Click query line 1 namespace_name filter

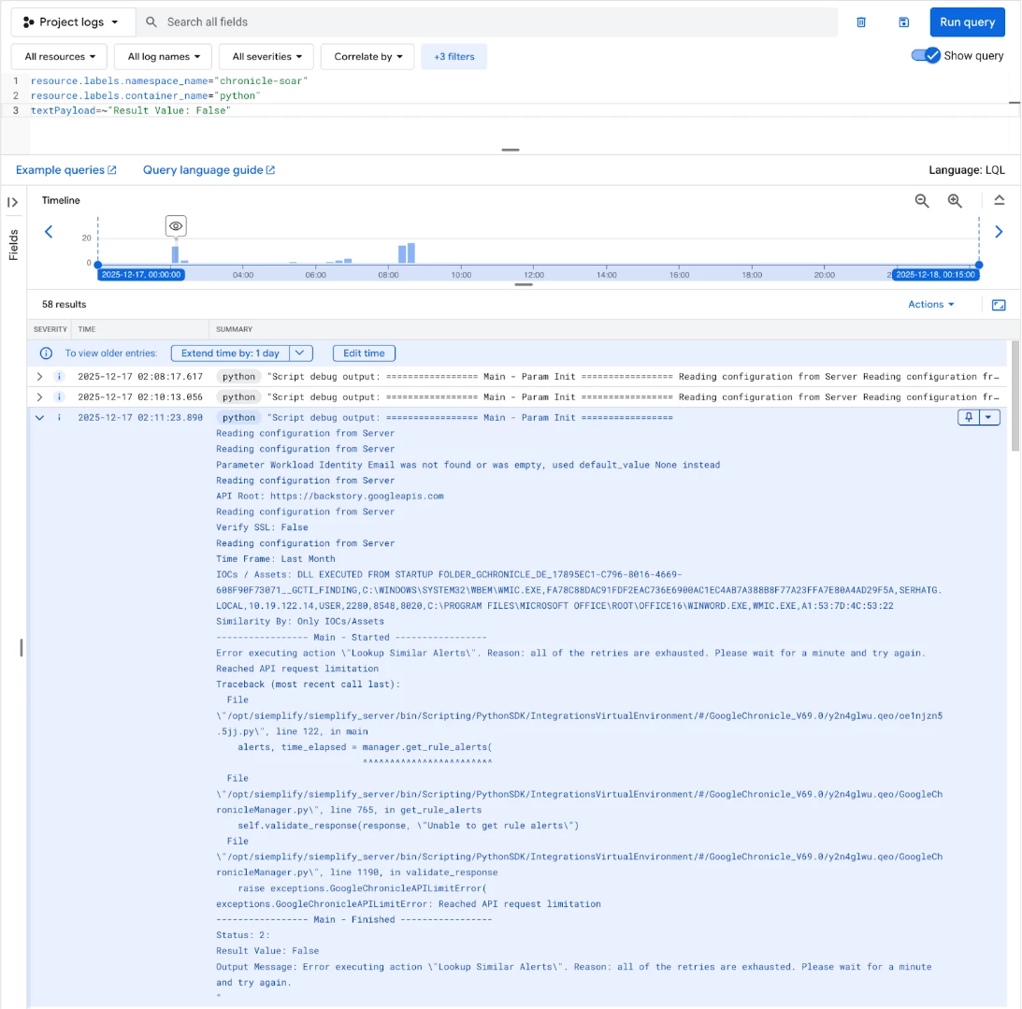169,80
